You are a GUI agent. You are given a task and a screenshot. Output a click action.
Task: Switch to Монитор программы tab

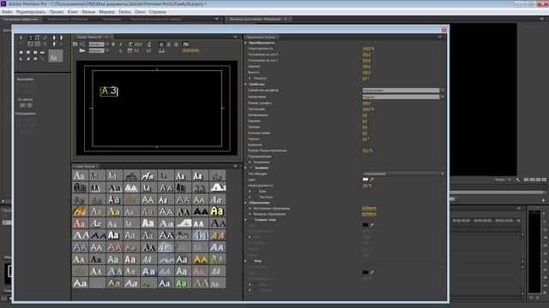point(256,19)
